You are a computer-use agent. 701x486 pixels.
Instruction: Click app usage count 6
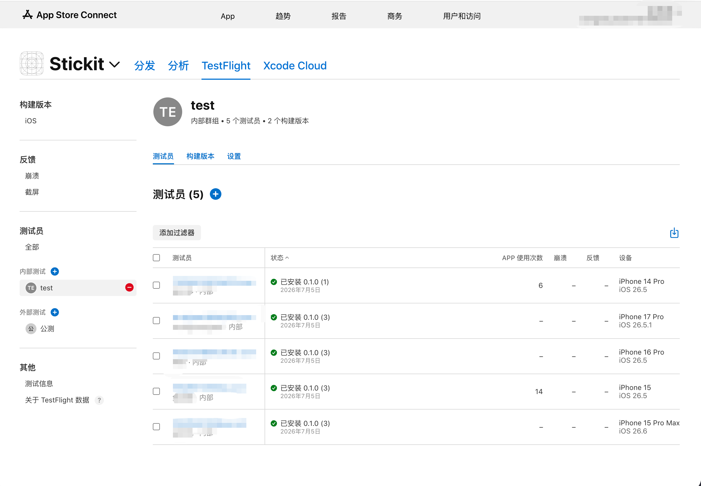click(541, 286)
